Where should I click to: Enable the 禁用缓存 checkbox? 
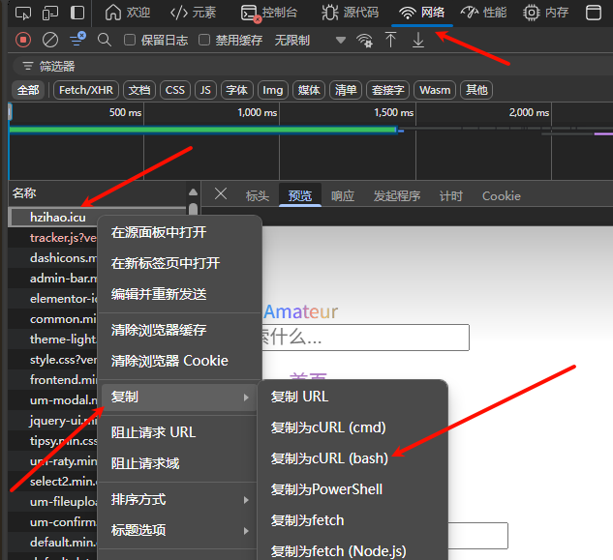(x=204, y=40)
